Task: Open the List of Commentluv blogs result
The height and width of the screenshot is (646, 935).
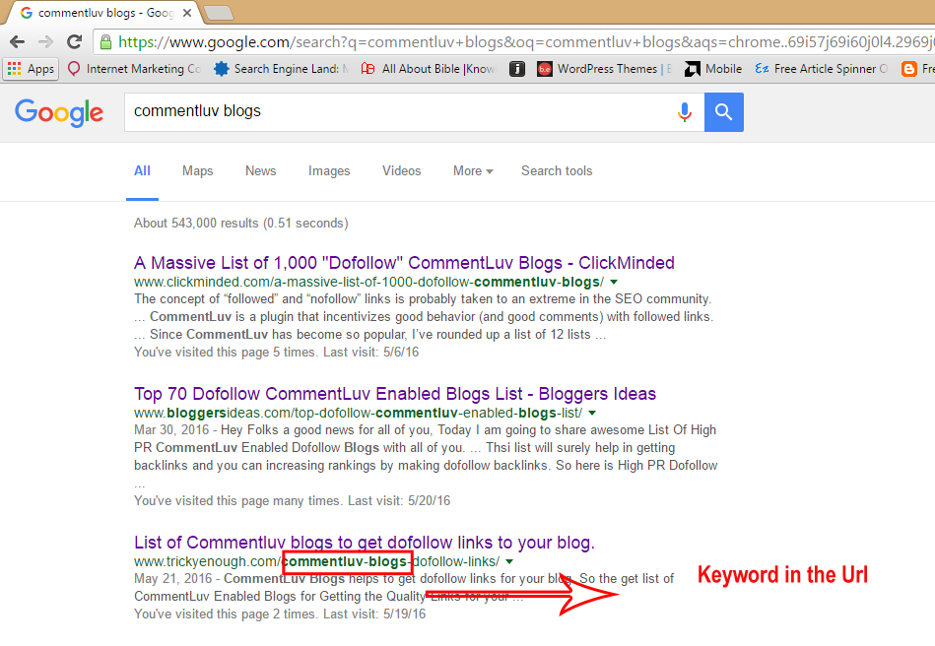Action: pyautogui.click(x=364, y=543)
